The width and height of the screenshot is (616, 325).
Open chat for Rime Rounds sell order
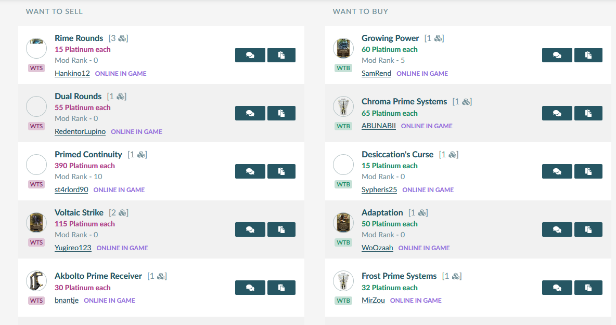tap(250, 55)
